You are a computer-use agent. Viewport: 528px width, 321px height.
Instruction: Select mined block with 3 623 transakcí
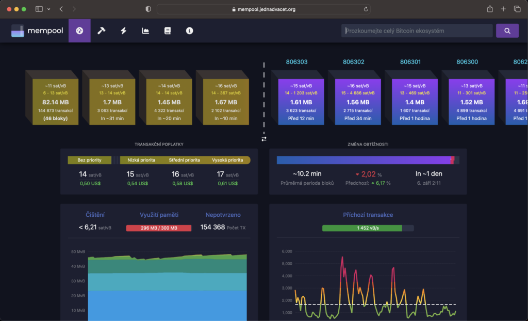(x=301, y=102)
